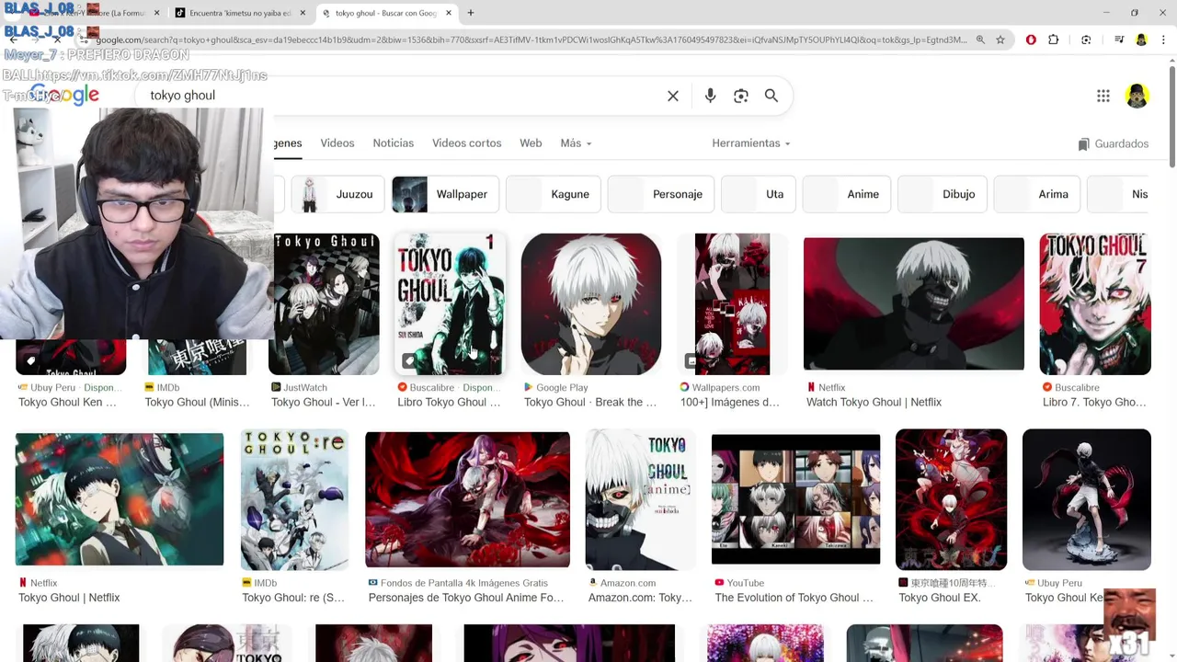Open the Google apps grid

(1103, 96)
